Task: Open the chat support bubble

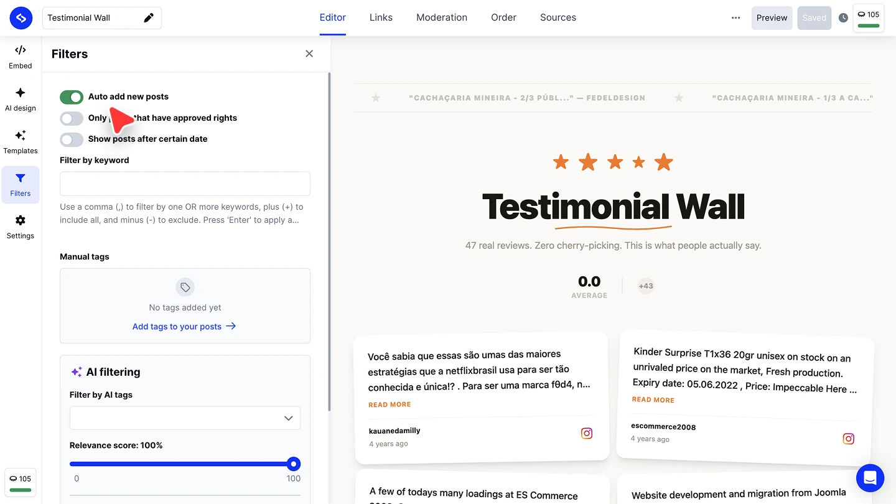Action: click(x=870, y=478)
